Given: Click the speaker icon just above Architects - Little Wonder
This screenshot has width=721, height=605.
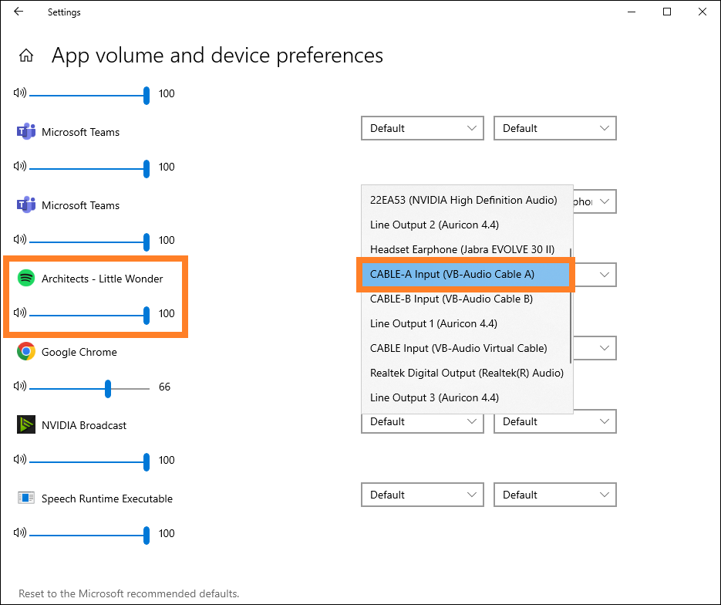Looking at the screenshot, I should click(x=20, y=239).
